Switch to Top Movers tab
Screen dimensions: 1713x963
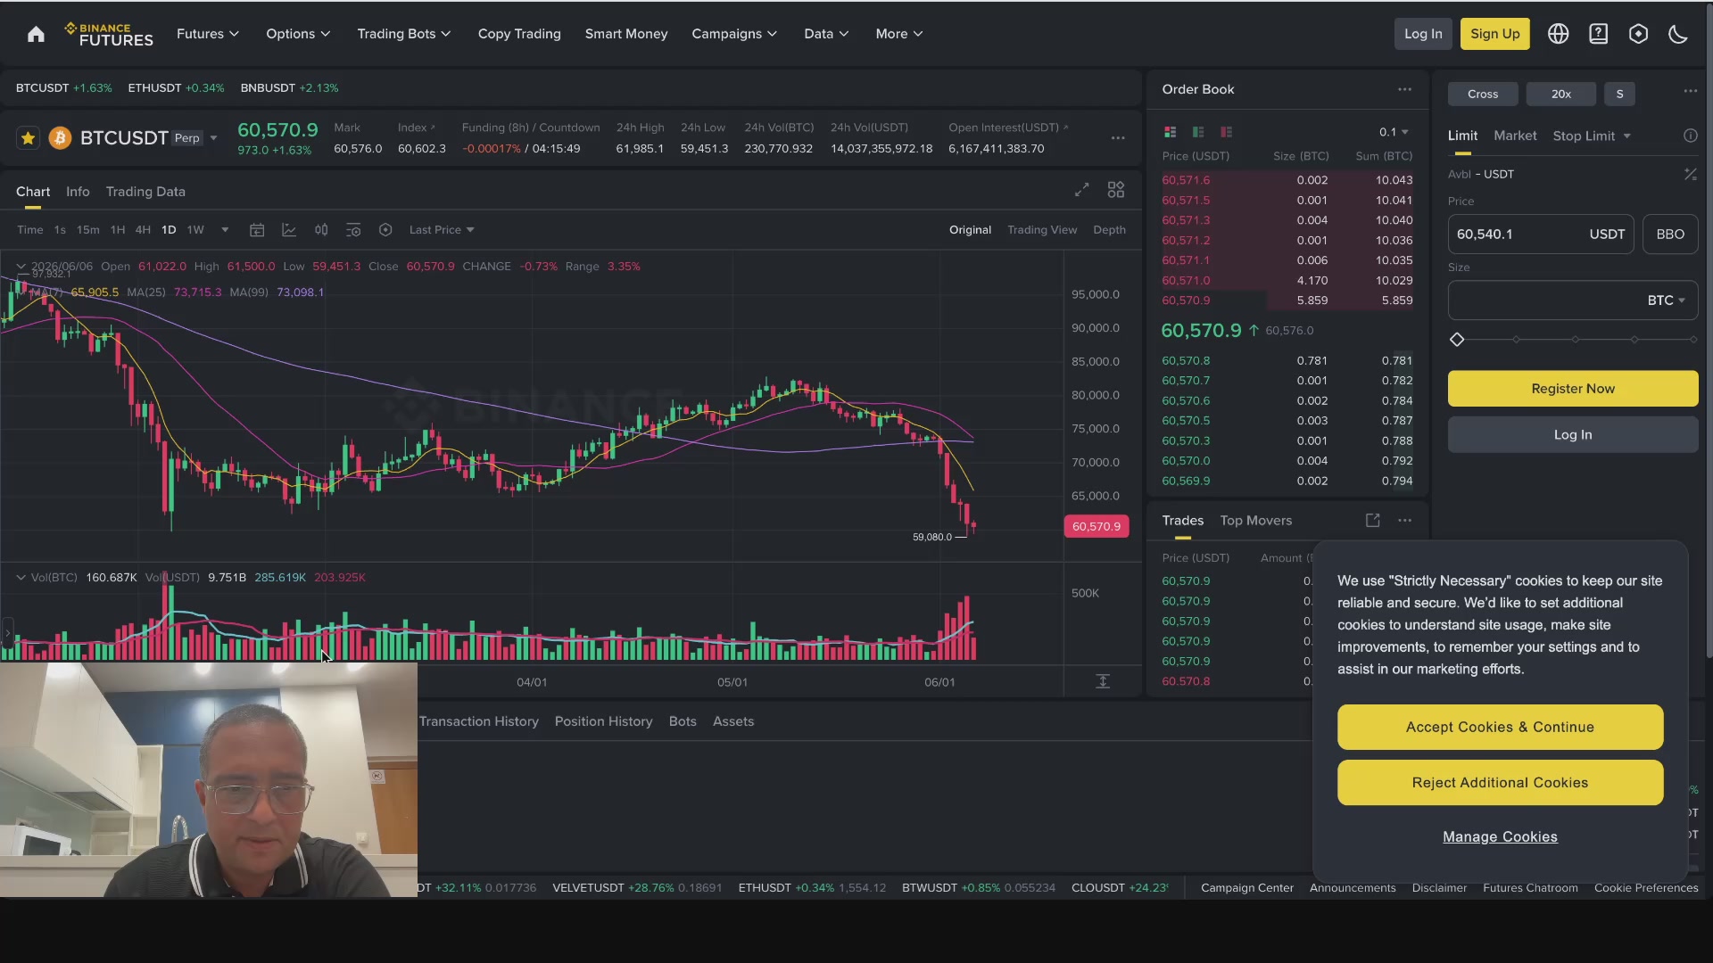pyautogui.click(x=1256, y=521)
